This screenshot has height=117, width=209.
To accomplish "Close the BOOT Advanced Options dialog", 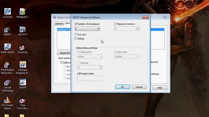I will pyautogui.click(x=145, y=17).
